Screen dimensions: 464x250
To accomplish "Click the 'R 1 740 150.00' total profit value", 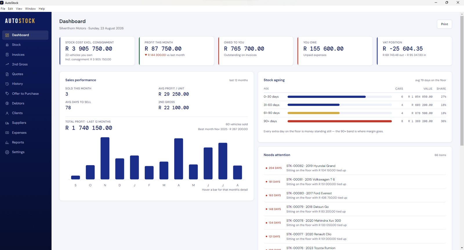I will pyautogui.click(x=89, y=128).
